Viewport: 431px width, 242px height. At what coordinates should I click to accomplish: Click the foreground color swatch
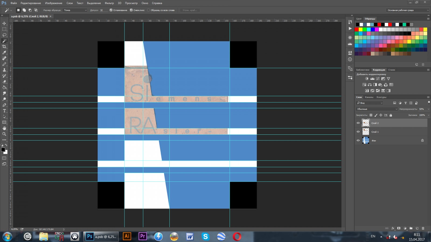[3, 150]
